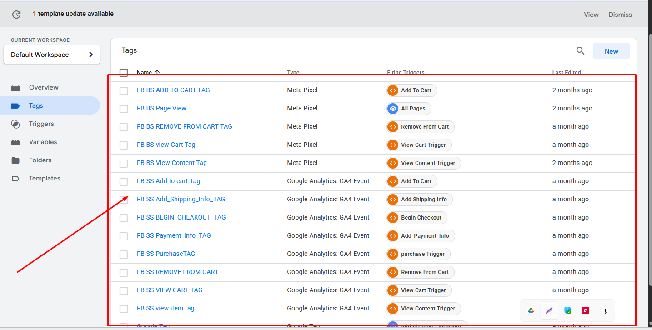652x330 pixels.
Task: Click GA4 Event type in FB SS PurchaseTAG row
Action: (x=328, y=254)
